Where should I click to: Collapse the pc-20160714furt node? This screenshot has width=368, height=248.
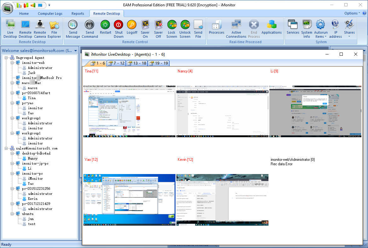12,93
